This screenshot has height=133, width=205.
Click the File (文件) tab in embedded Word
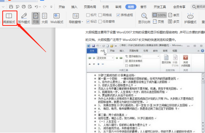click(92, 51)
